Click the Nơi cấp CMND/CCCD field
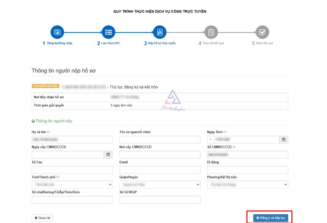 [x=160, y=155]
